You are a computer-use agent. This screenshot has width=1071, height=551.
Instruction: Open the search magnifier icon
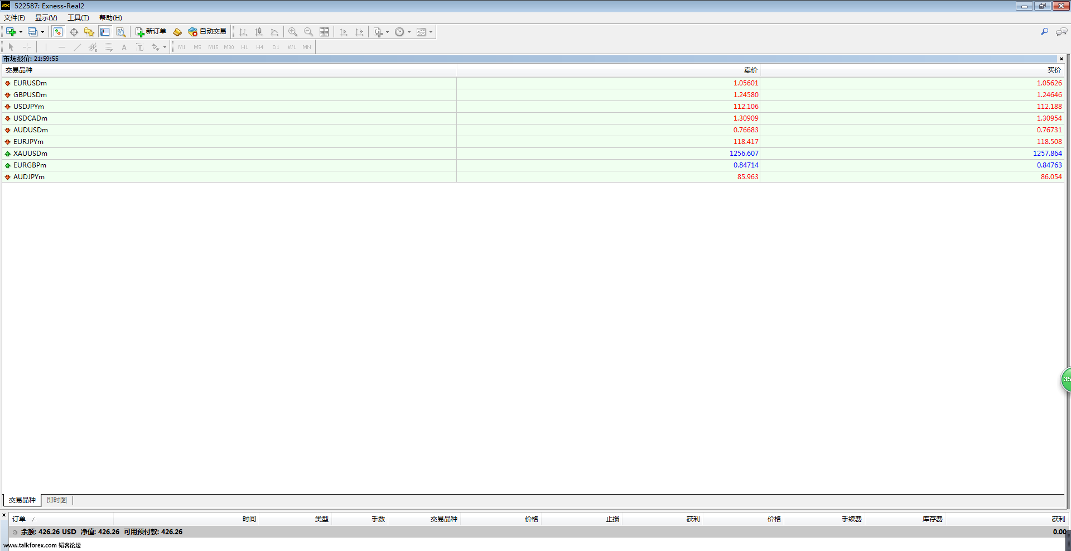coord(1044,32)
